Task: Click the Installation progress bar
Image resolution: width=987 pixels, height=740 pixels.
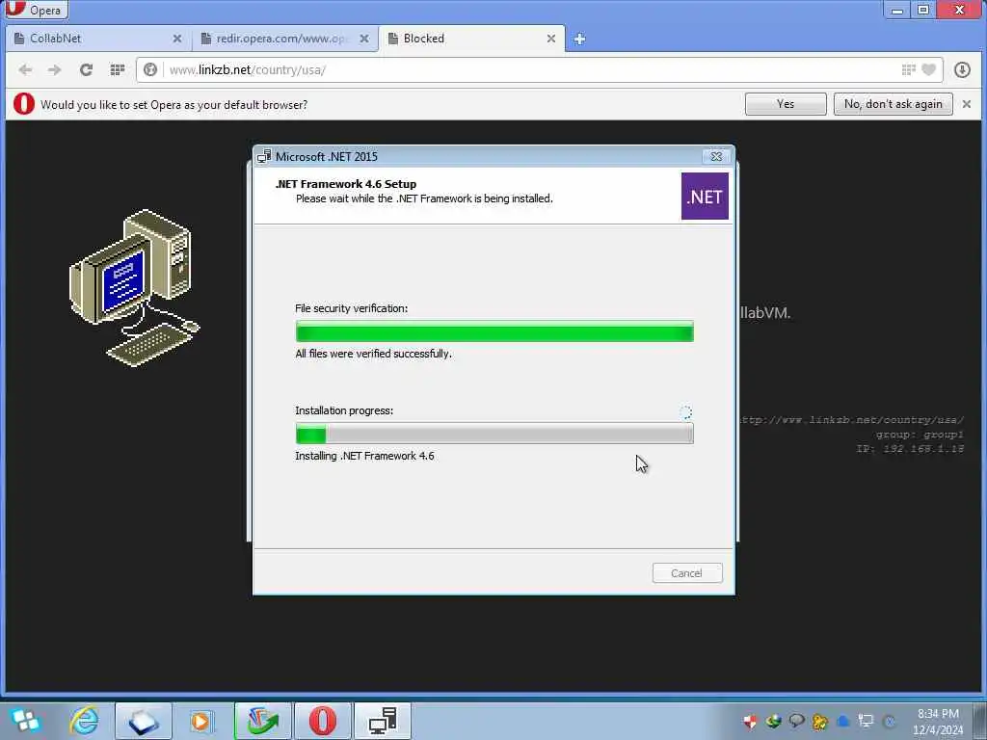Action: 494,433
